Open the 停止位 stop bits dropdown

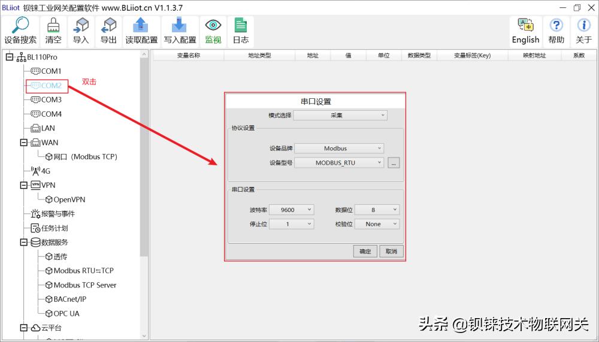[x=292, y=224]
